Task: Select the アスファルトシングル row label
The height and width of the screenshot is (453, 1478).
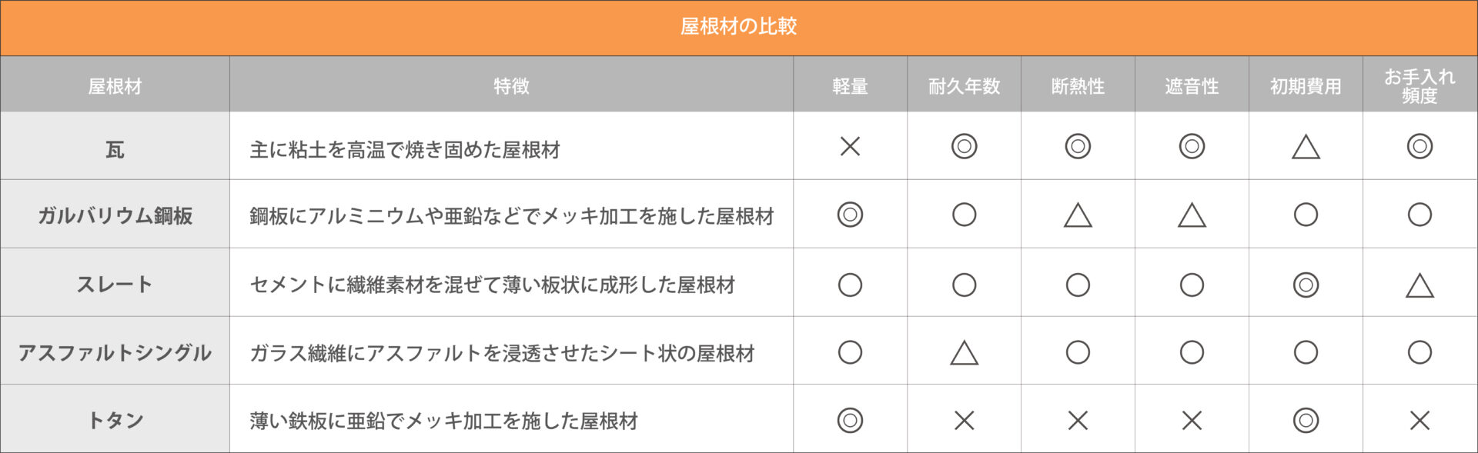Action: pyautogui.click(x=115, y=353)
